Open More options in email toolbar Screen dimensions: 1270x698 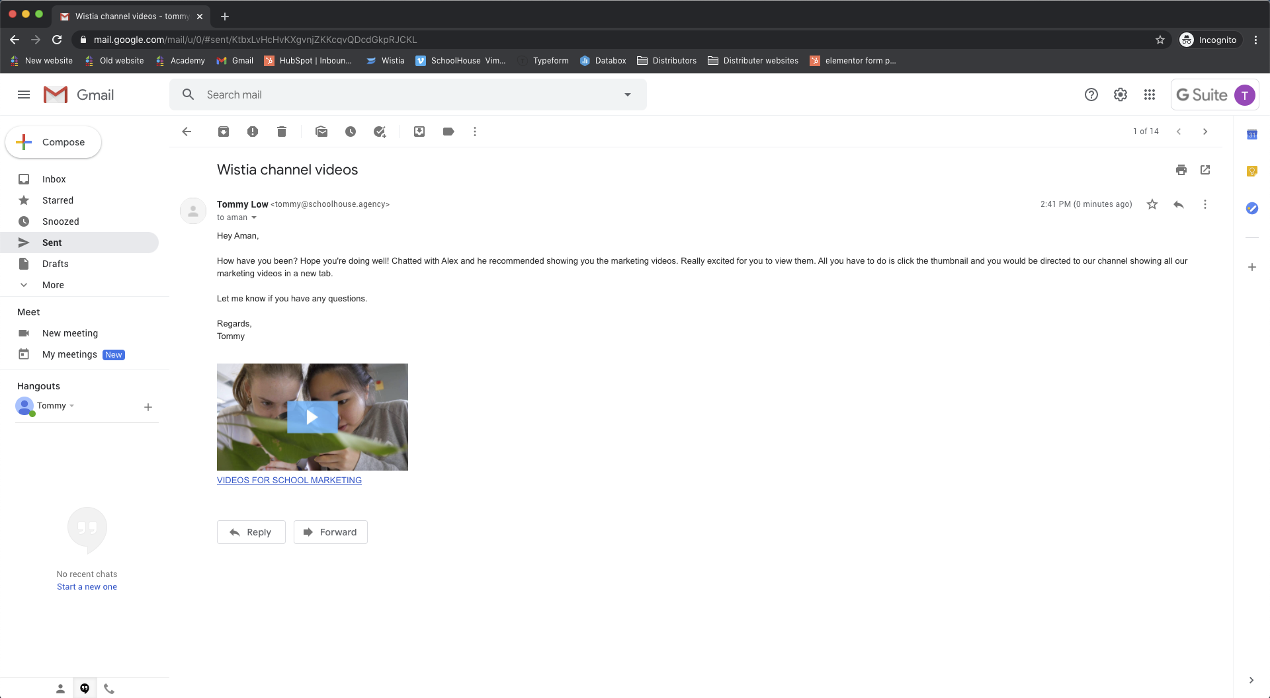[475, 132]
